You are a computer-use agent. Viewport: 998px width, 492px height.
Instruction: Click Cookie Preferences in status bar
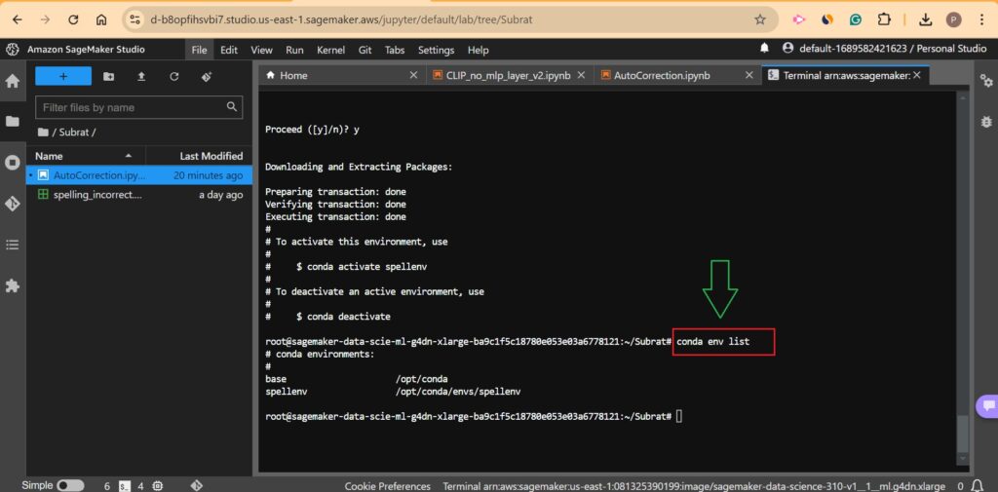[387, 485]
